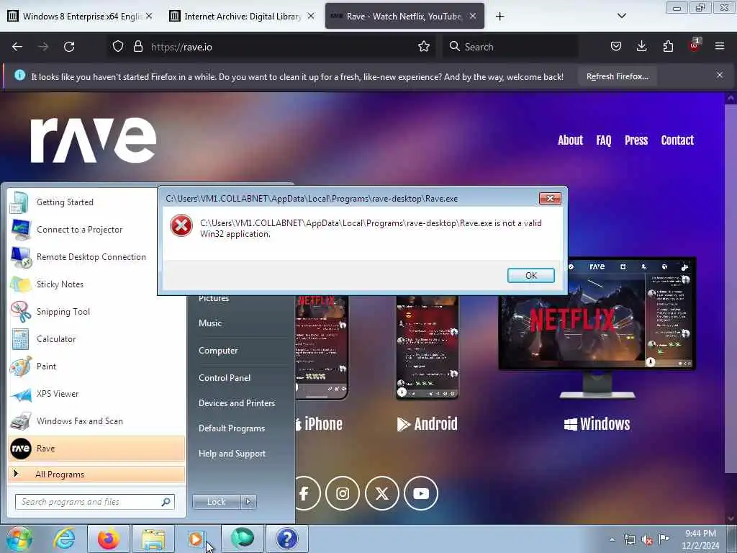Open the Pocket save icon
This screenshot has height=553, width=737.
[x=616, y=47]
